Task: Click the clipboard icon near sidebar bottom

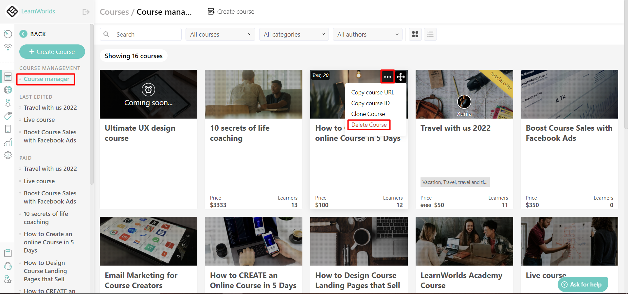Action: pyautogui.click(x=8, y=253)
